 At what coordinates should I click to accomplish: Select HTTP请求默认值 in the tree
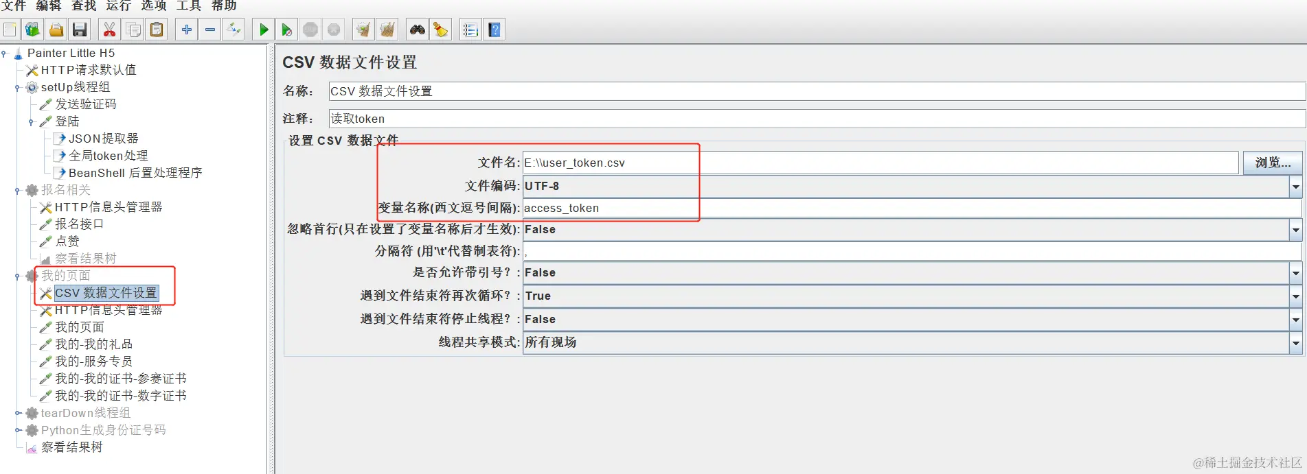point(88,70)
